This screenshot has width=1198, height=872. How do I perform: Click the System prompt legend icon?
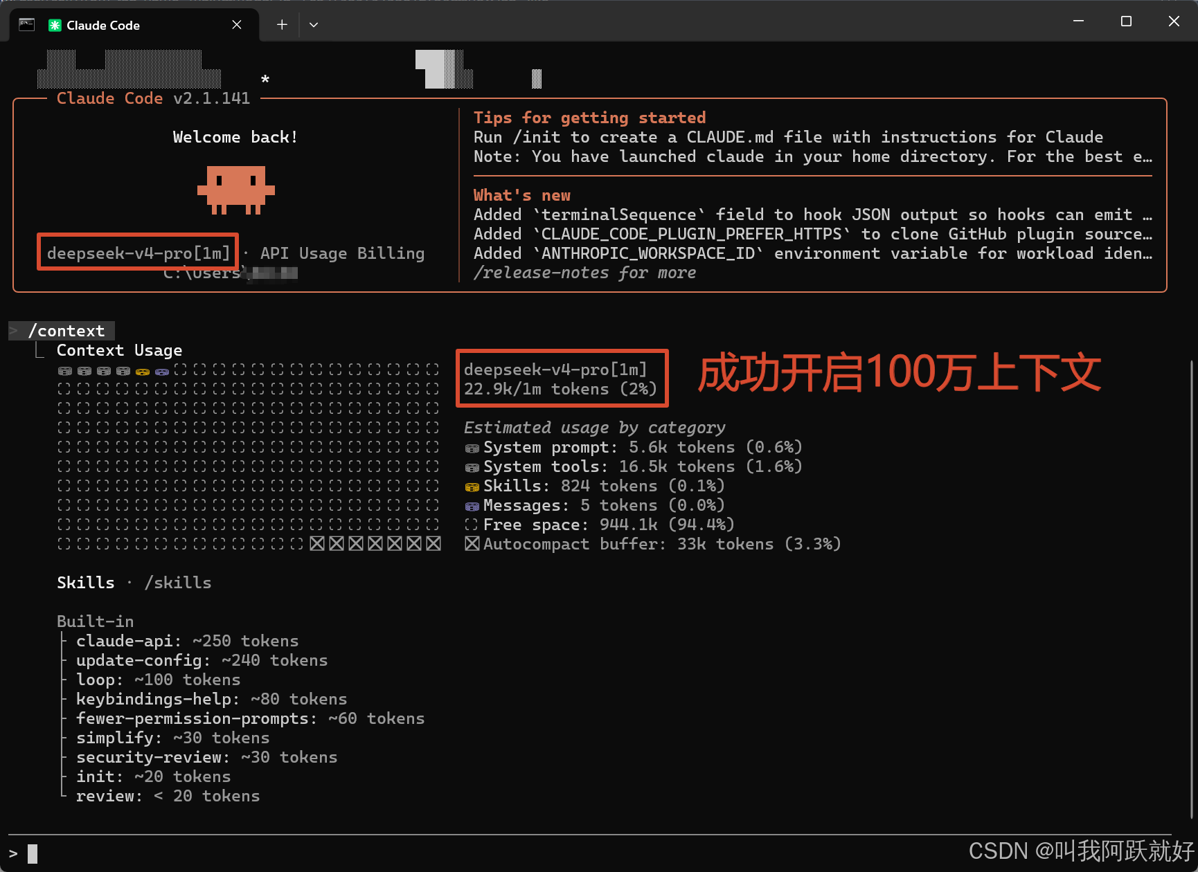click(472, 448)
